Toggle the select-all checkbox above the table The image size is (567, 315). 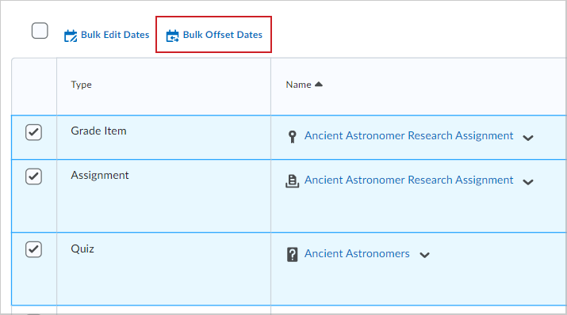point(40,31)
